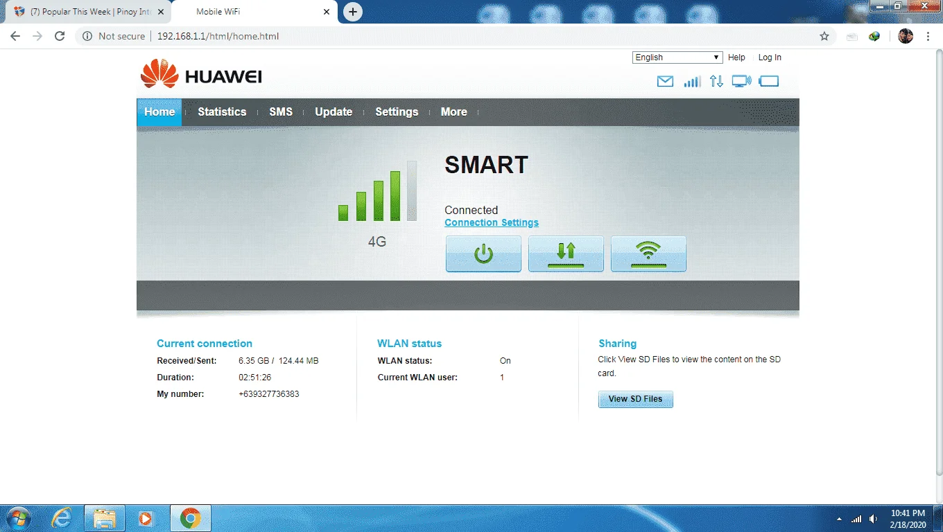The height and width of the screenshot is (532, 943).
Task: Open the Windows Start menu
Action: pos(17,518)
